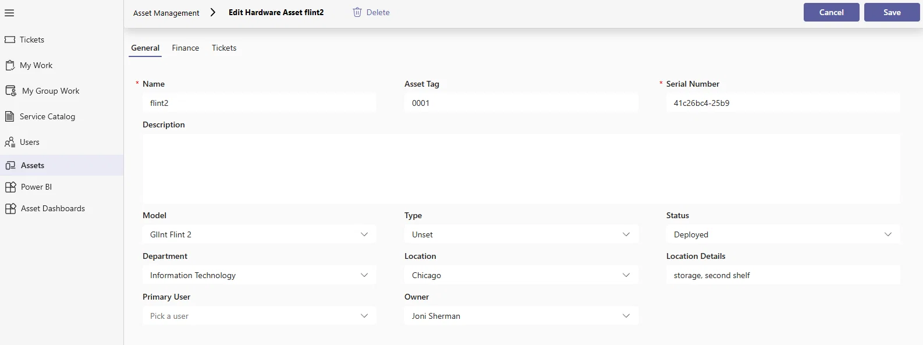923x345 pixels.
Task: Click the Assets device icon
Action: pyautogui.click(x=10, y=165)
